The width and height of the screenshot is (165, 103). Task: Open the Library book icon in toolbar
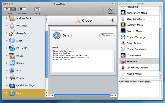tap(37, 9)
